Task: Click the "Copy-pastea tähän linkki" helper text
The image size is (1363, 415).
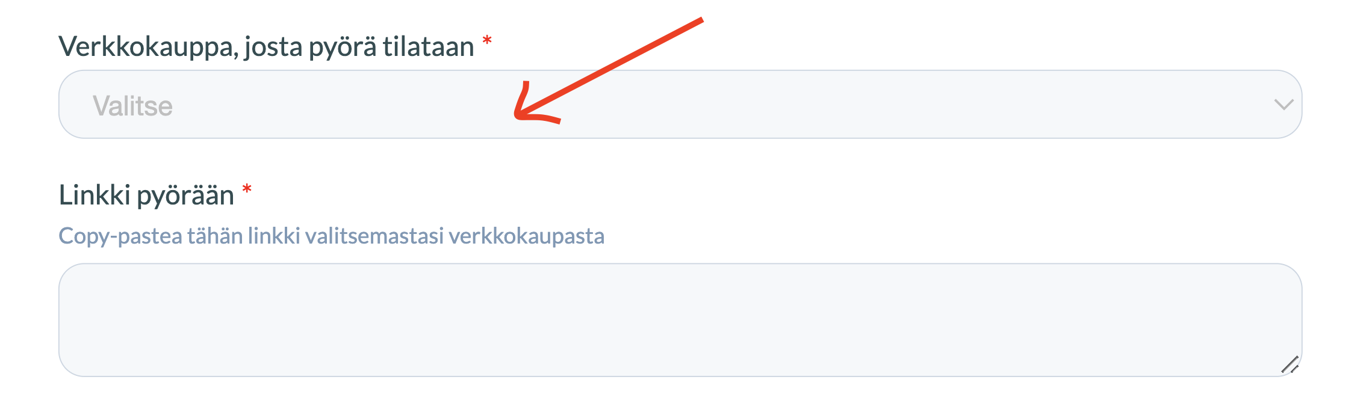Action: tap(179, 236)
